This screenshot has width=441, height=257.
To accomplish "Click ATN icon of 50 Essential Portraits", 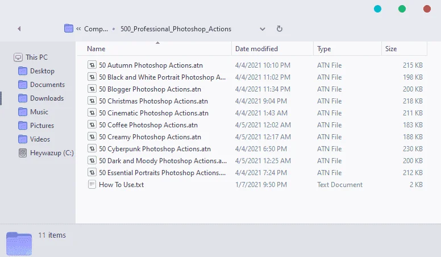I will (x=91, y=172).
